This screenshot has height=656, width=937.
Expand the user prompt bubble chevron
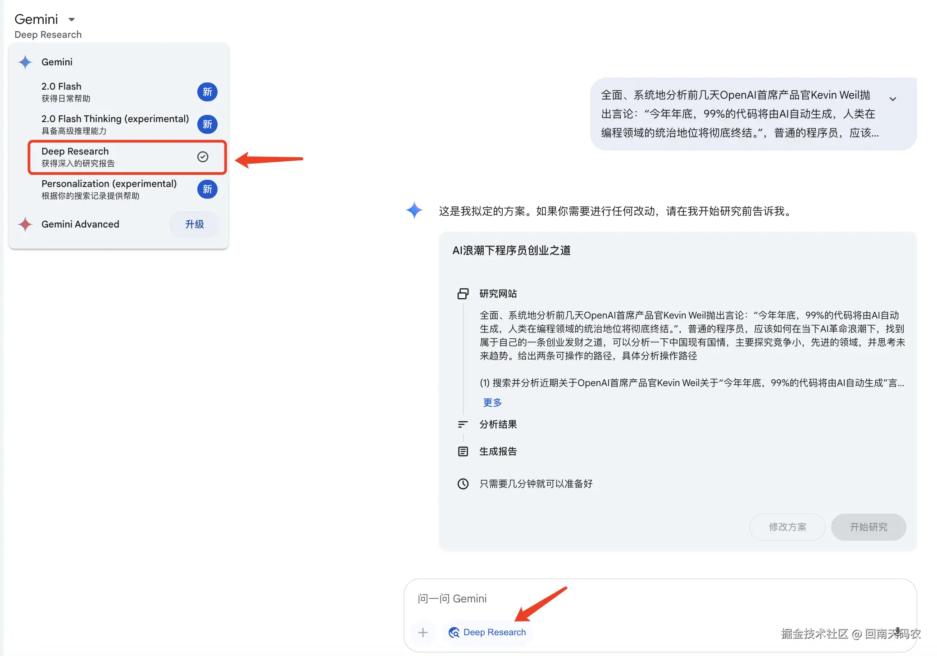coord(892,99)
